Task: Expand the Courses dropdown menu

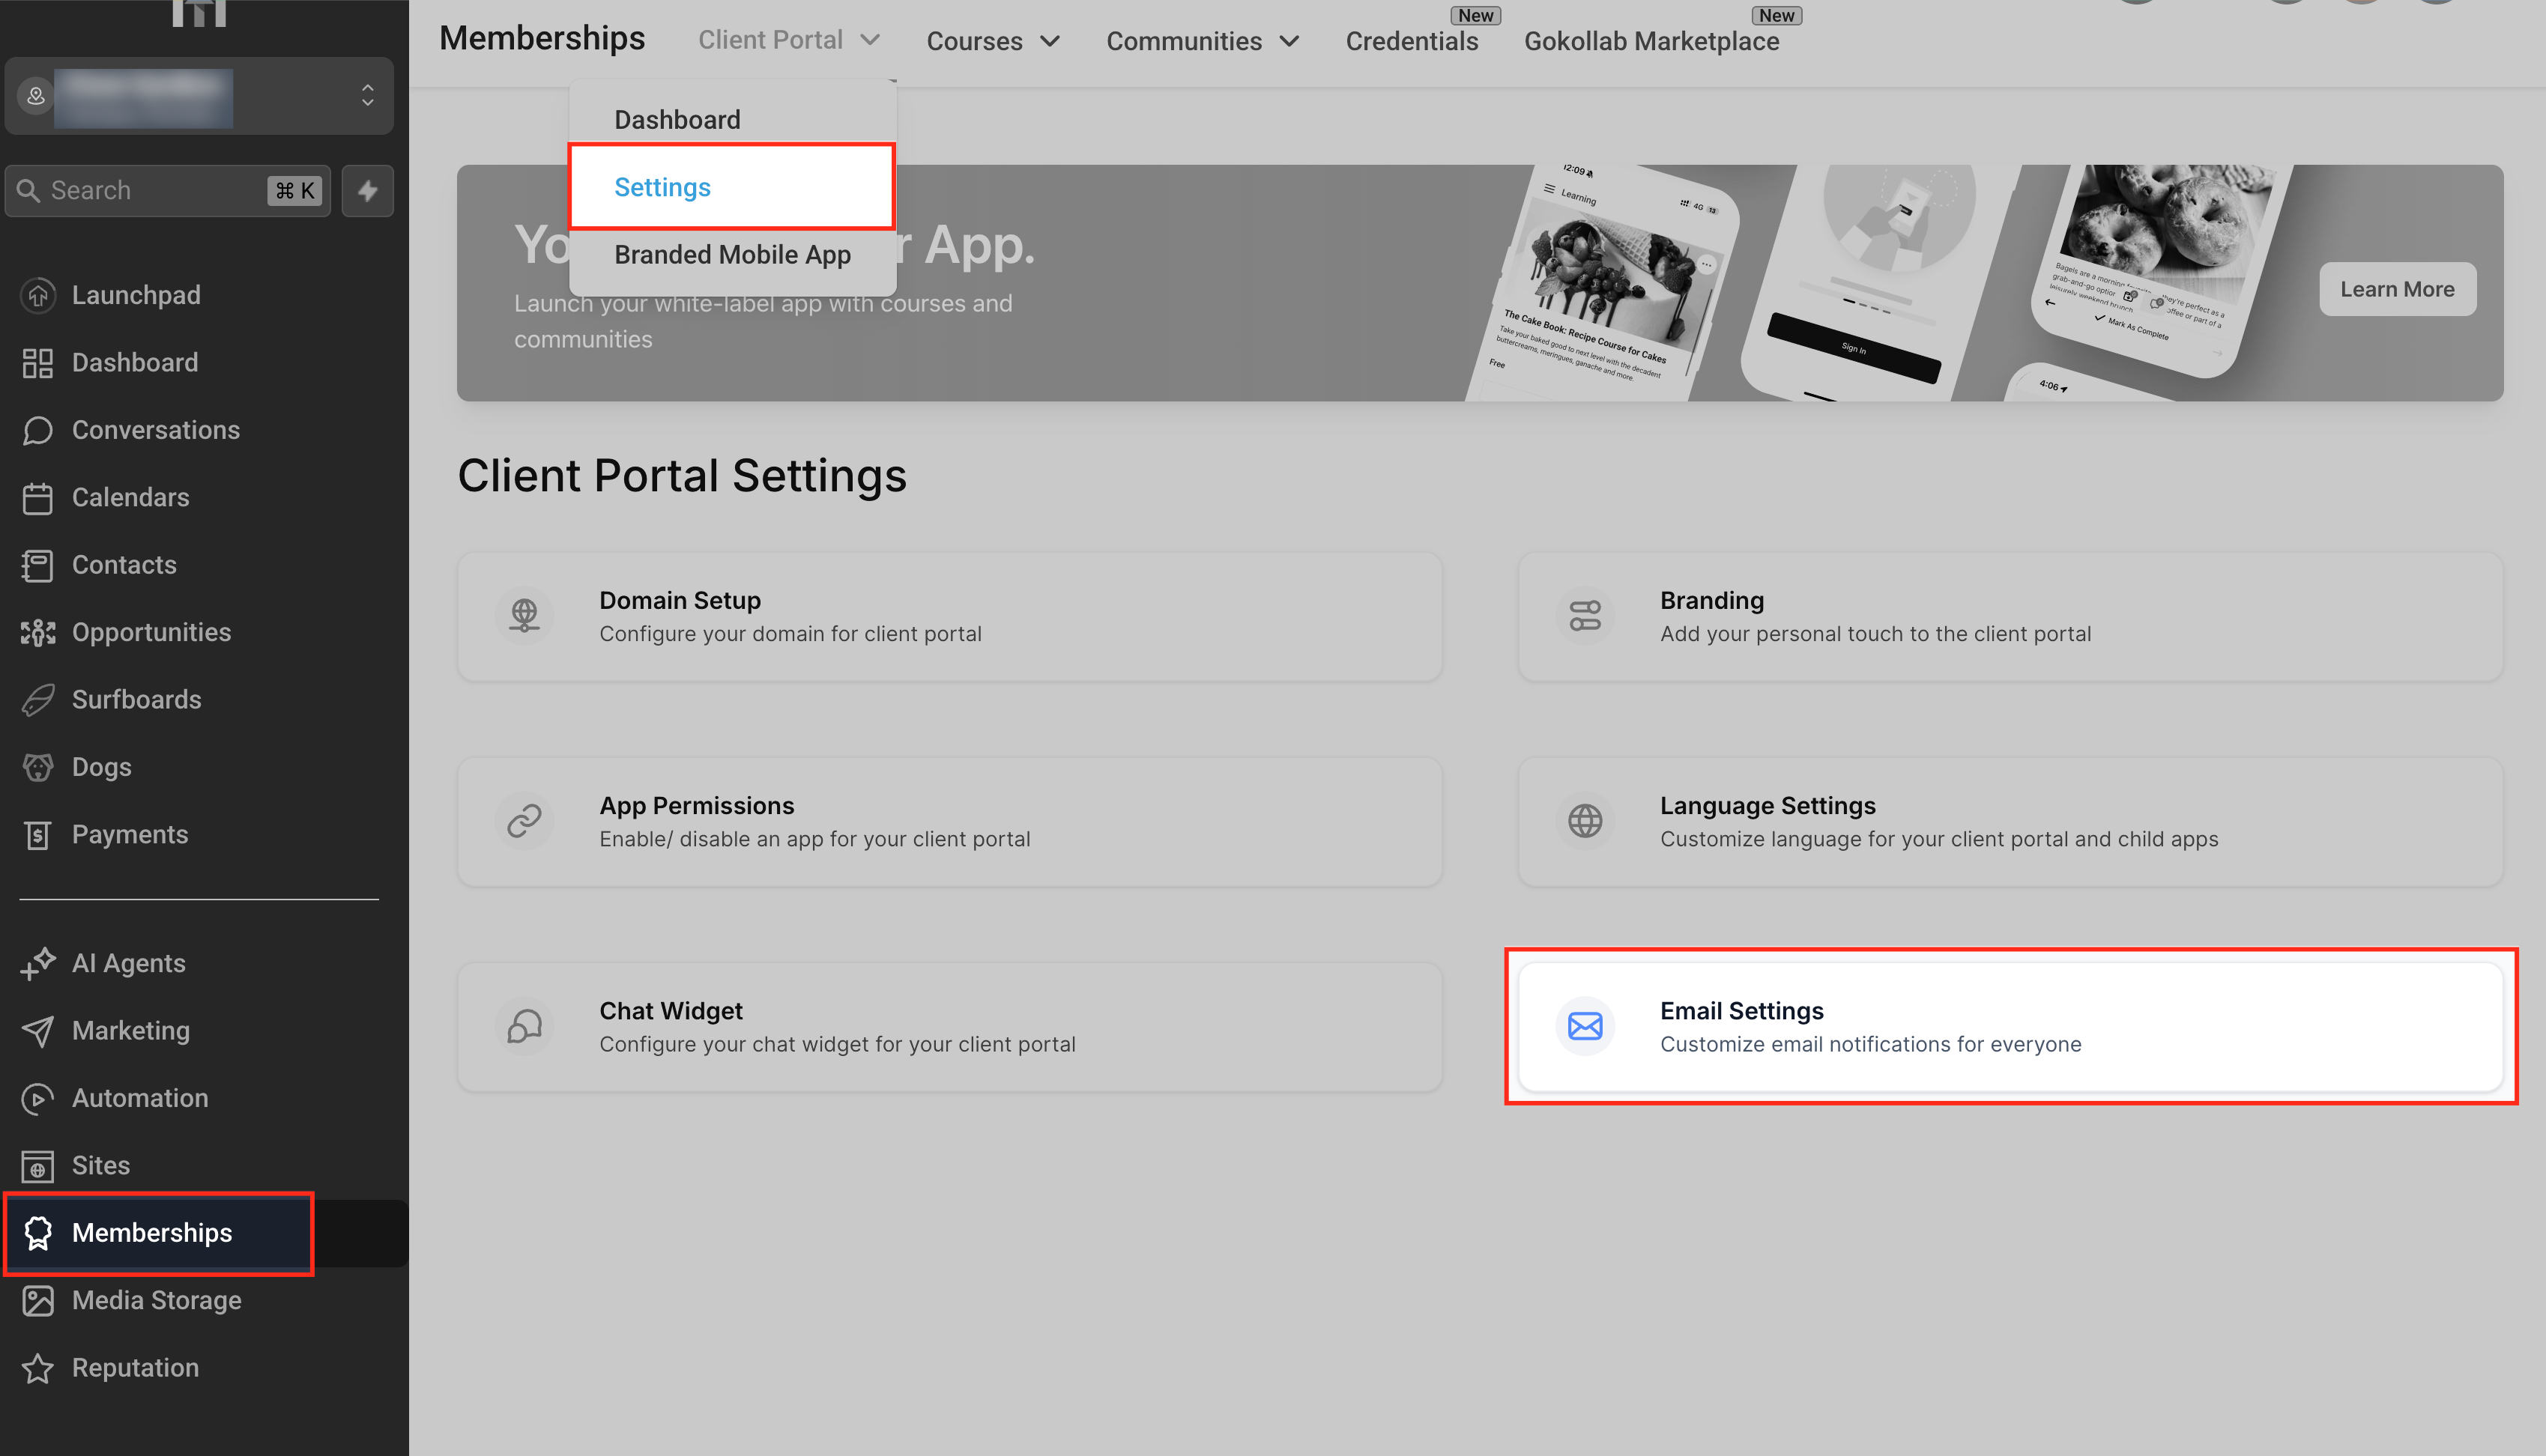Action: point(992,41)
